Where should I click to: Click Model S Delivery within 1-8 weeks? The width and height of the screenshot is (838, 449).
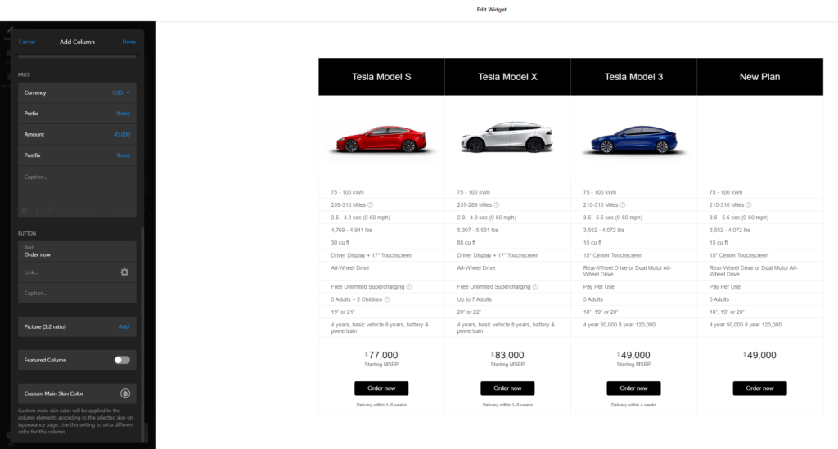[x=381, y=405]
